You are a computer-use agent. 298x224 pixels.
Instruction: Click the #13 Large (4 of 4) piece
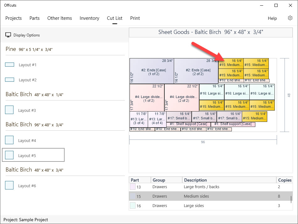pos(157,119)
